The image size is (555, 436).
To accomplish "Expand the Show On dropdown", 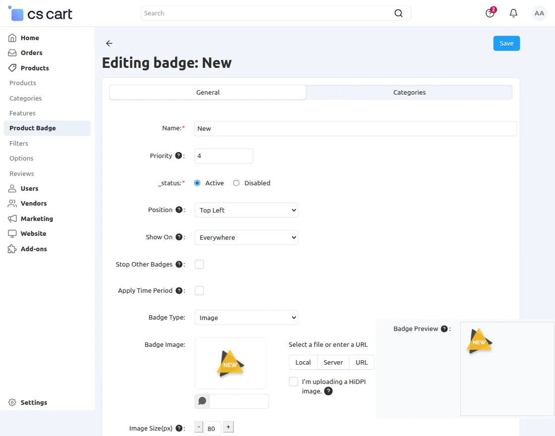I will (246, 237).
